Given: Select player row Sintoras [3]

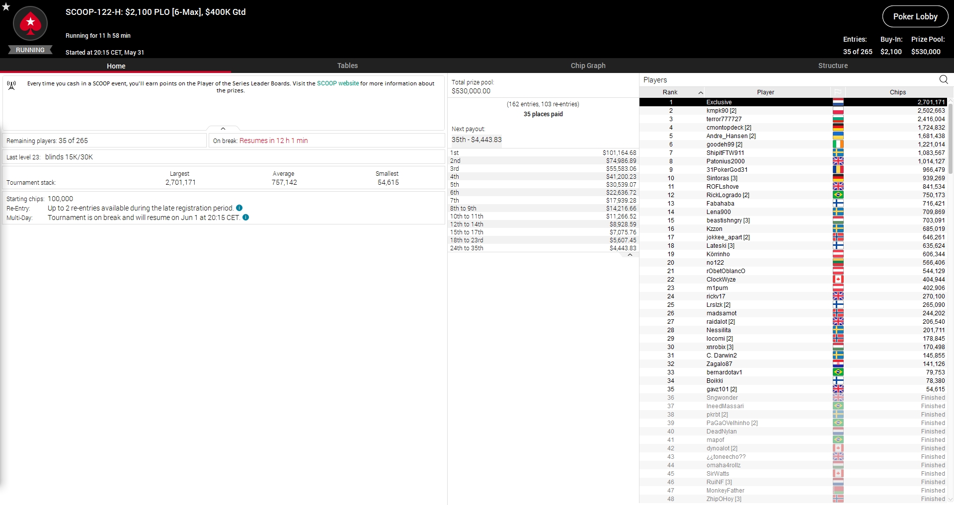Looking at the screenshot, I should [793, 178].
